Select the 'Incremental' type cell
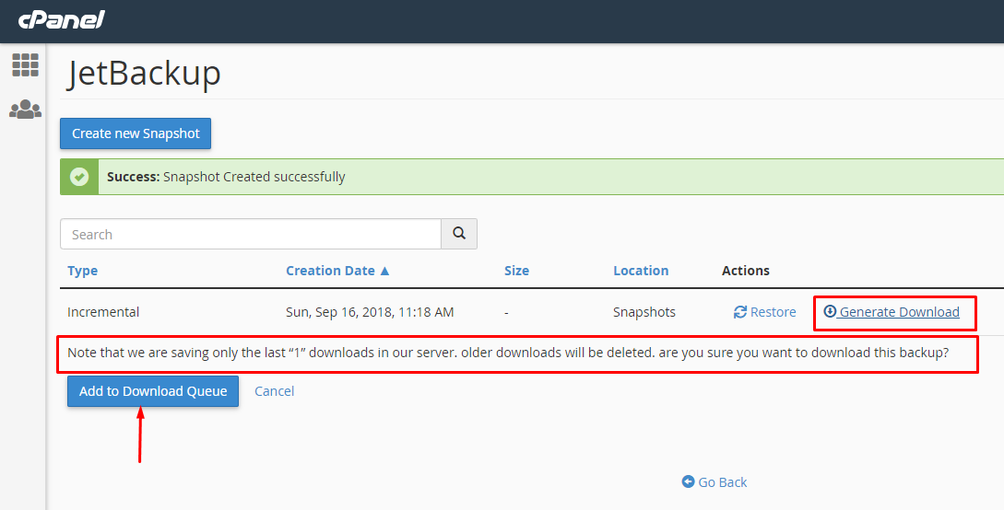The height and width of the screenshot is (510, 1004). [x=103, y=312]
